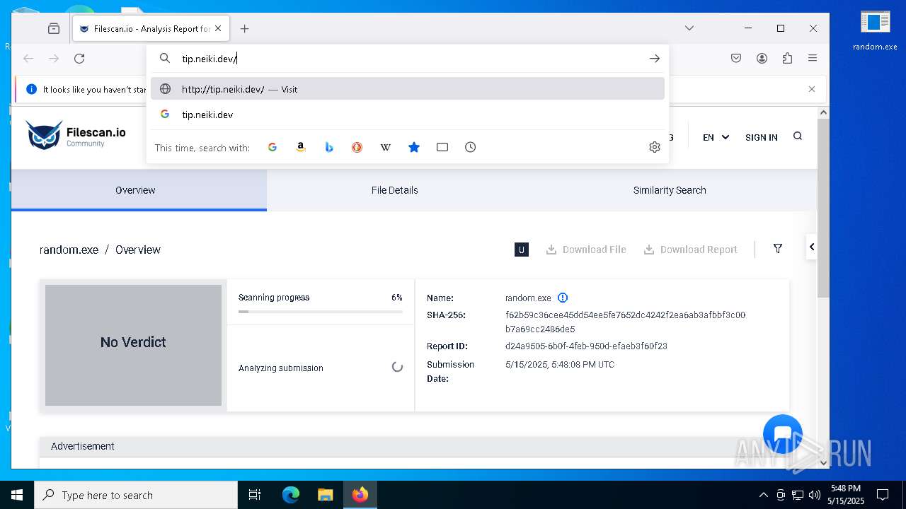Collapse the side panel chevron
This screenshot has width=906, height=509.
click(x=812, y=247)
